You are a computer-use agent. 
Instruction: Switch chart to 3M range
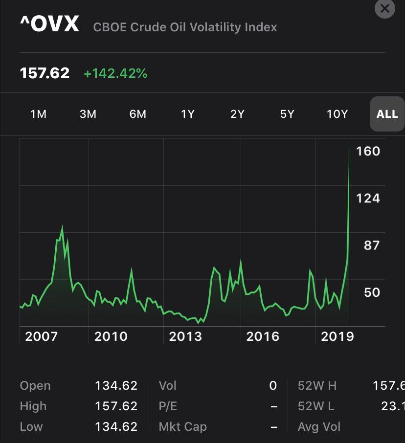(x=88, y=114)
